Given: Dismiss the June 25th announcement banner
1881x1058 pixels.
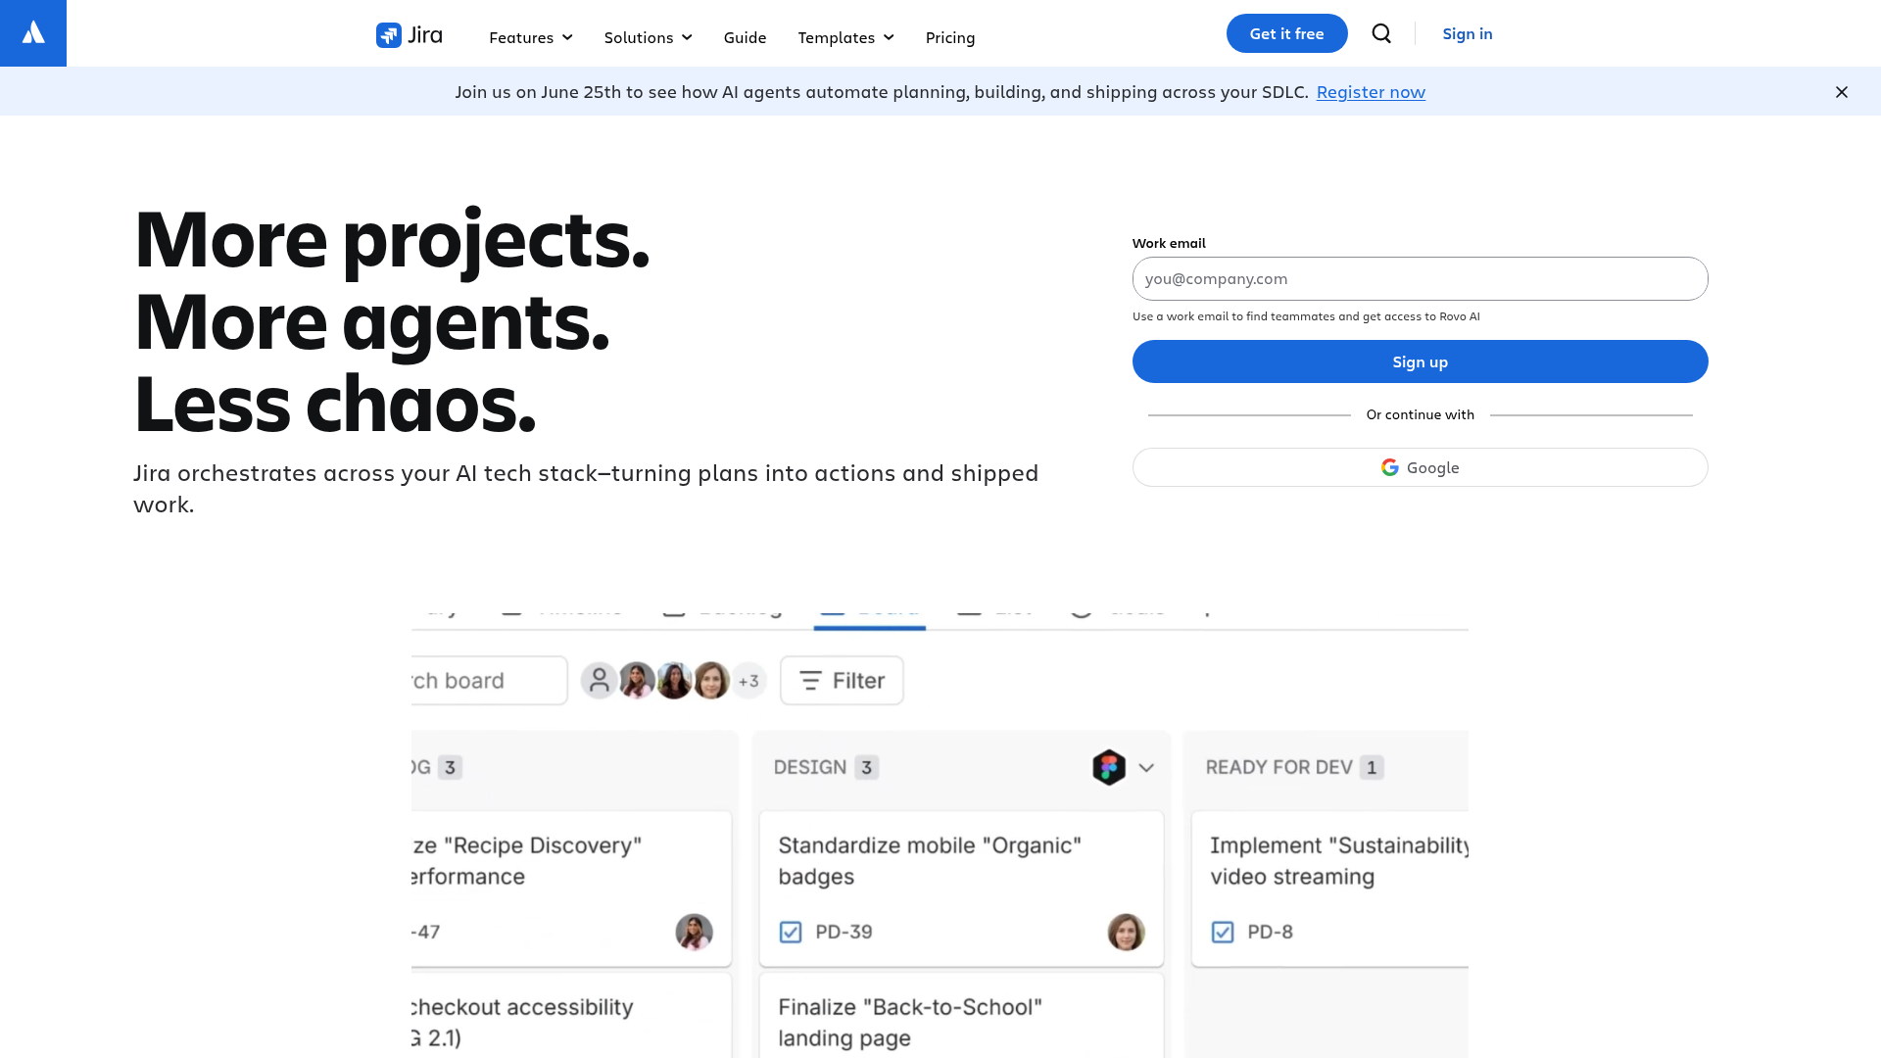Looking at the screenshot, I should click(1842, 92).
